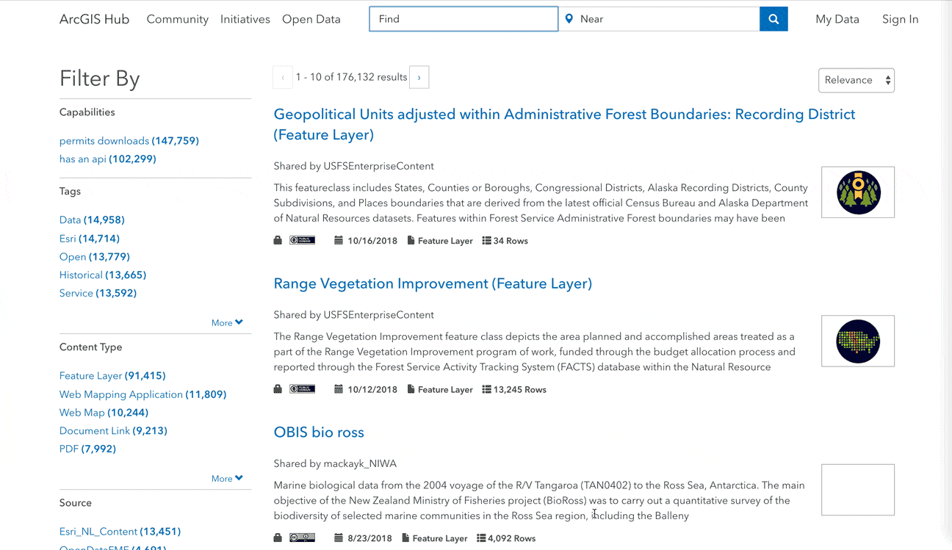Screen dimensions: 952x550
Task: Open the Initiatives menu
Action: coord(245,19)
